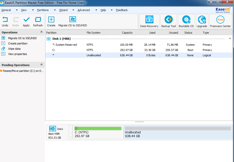The width and height of the screenshot is (234, 162).
Task: Open the Freeware Center
Action: (x=220, y=21)
